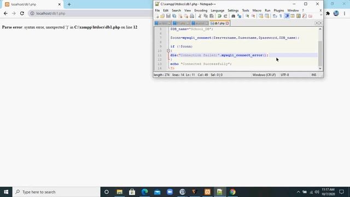Open the Tools menu
The height and width of the screenshot is (197, 350).
(x=246, y=10)
